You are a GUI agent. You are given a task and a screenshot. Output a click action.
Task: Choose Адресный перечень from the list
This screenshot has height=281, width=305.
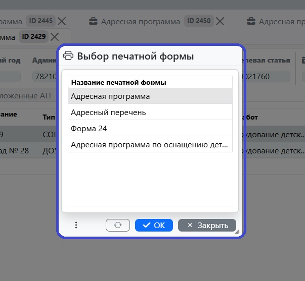[x=150, y=112]
